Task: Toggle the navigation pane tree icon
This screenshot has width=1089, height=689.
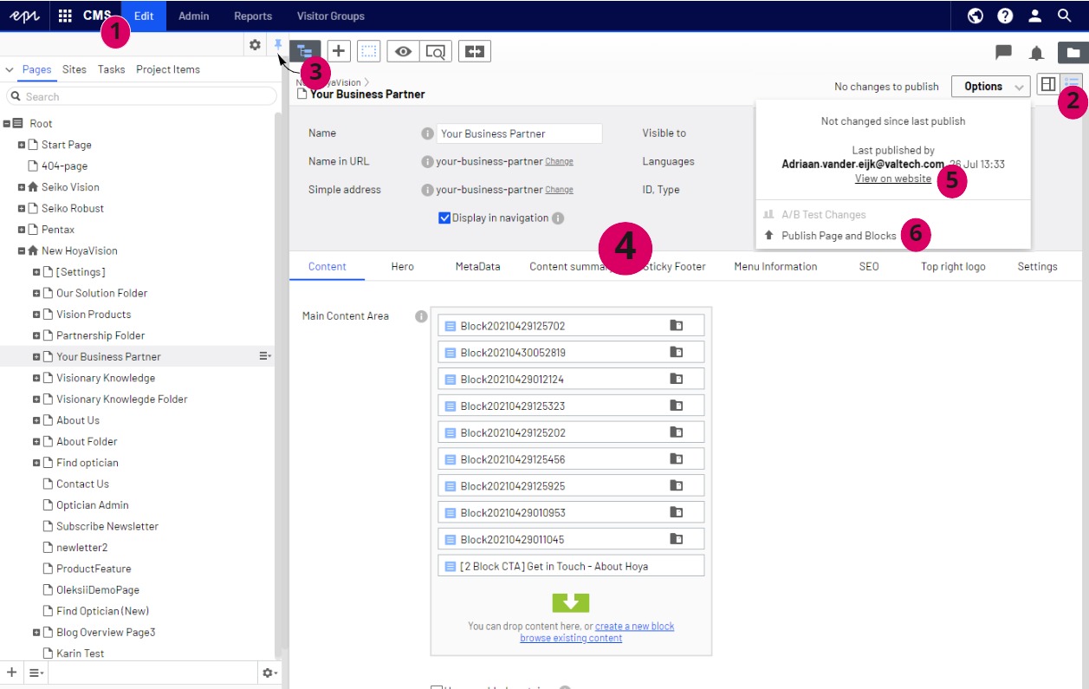Action: point(305,51)
